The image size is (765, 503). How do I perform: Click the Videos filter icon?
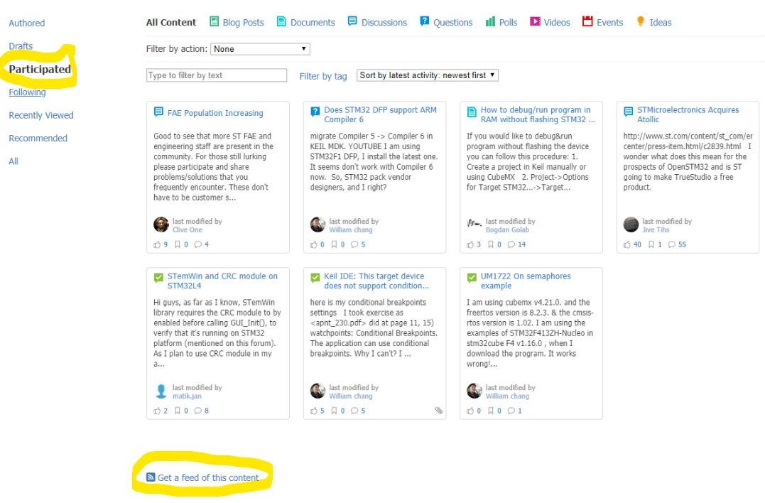pyautogui.click(x=535, y=21)
